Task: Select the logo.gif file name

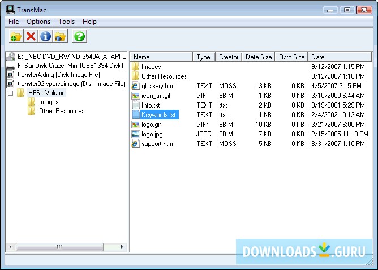Action: (151, 125)
